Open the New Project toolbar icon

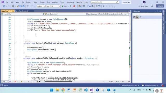pyautogui.click(x=13, y=6)
